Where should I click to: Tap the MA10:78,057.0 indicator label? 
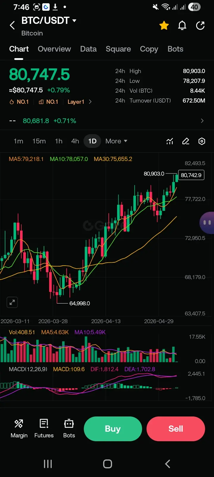69,159
